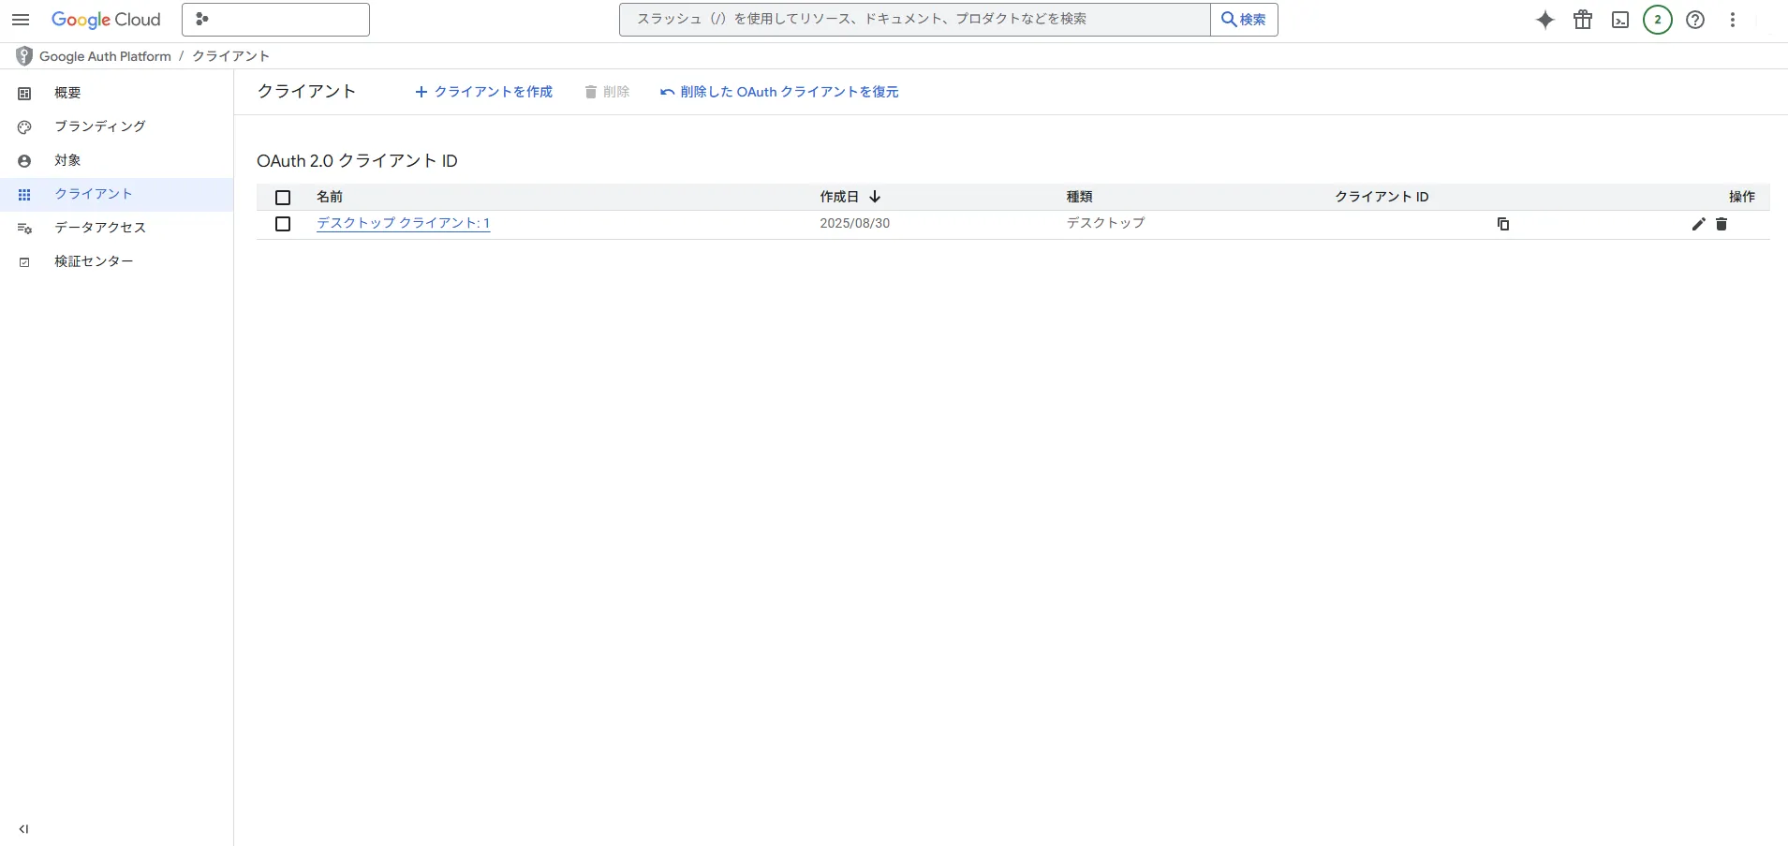Screen dimensions: 1788x846
Task: Open ブランディング in sidebar
Action: [x=116, y=126]
